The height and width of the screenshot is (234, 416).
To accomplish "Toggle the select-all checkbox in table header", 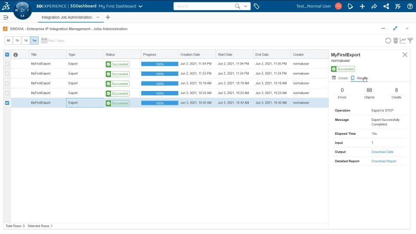I will click(7, 55).
